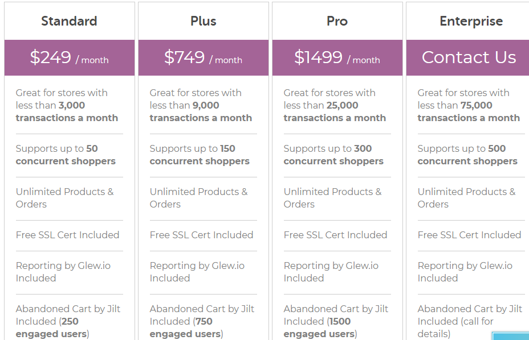Image resolution: width=529 pixels, height=340 pixels.
Task: Click Supports up to 50 concurrent shoppers
Action: [x=66, y=155]
